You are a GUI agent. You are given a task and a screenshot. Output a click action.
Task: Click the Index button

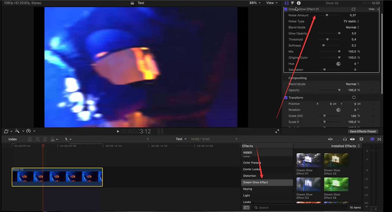tap(12, 139)
